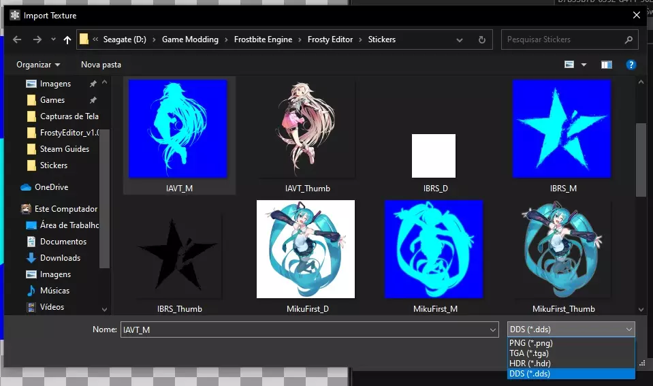653x386 pixels.
Task: Click the folder icon in the address bar
Action: [84, 39]
